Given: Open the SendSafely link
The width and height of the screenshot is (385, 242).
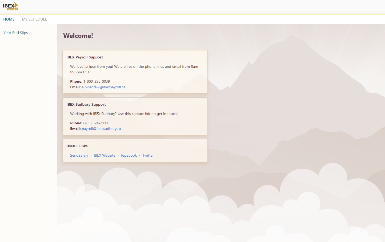Looking at the screenshot, I should [x=79, y=155].
